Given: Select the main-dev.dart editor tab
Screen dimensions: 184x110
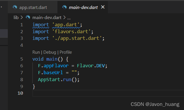Looking at the screenshot, I should coord(83,7).
